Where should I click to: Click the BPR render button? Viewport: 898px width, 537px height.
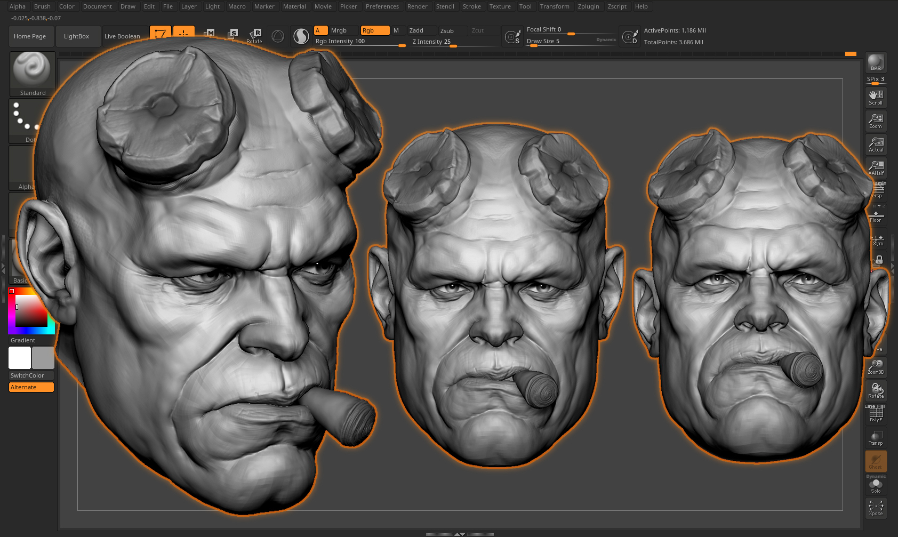pyautogui.click(x=876, y=63)
